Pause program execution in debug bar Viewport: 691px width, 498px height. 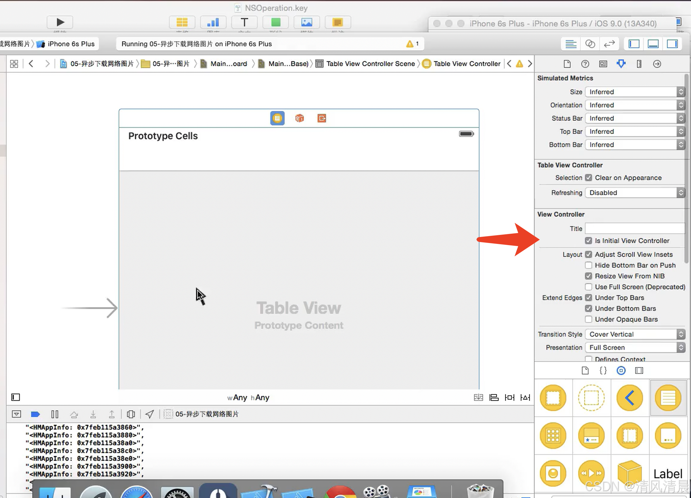pyautogui.click(x=55, y=414)
